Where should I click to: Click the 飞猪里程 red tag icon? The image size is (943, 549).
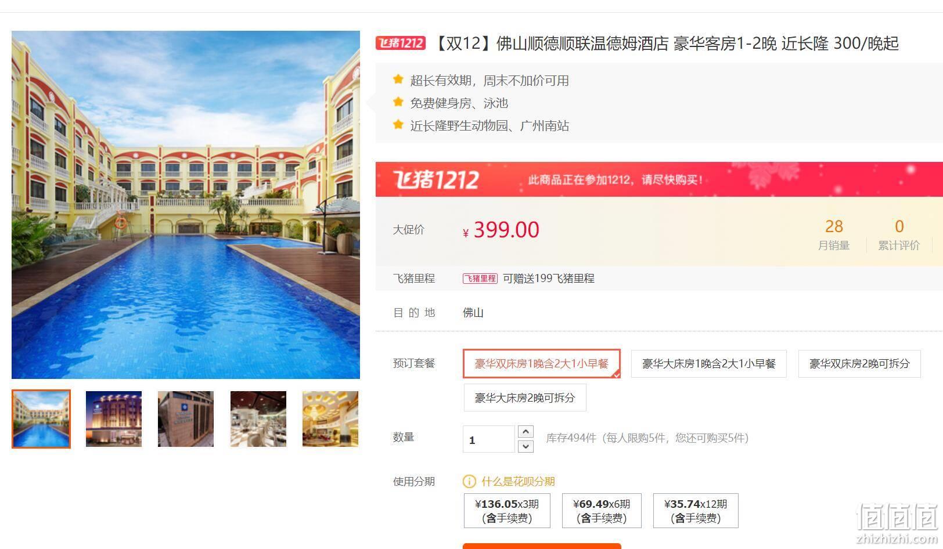click(x=480, y=279)
